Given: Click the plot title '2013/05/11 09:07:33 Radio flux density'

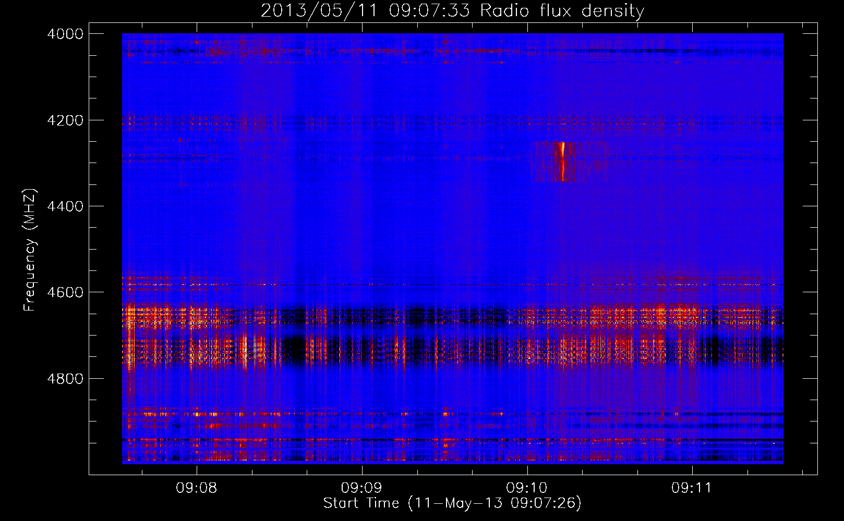Looking at the screenshot, I should click(452, 10).
